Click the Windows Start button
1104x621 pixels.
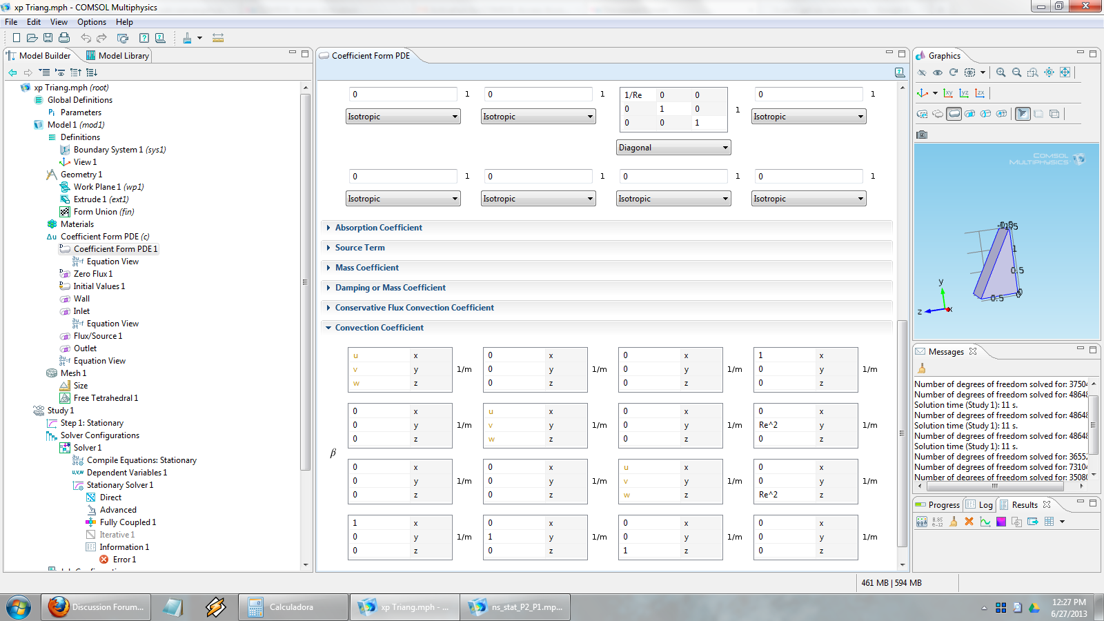(x=19, y=607)
